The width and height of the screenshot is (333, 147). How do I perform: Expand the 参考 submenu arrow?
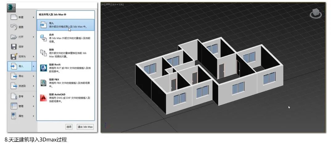(x=34, y=96)
